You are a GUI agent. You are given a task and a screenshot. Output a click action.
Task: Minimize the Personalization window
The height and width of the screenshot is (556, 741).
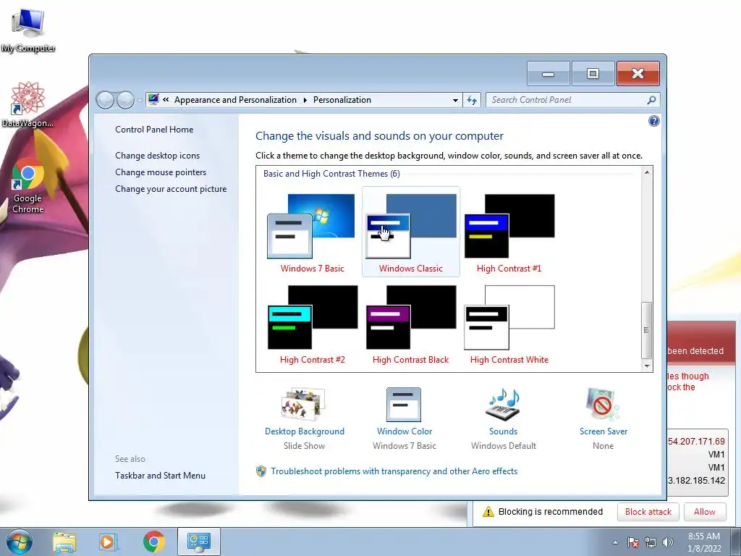pyautogui.click(x=549, y=74)
